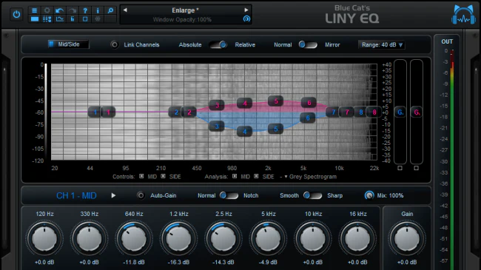Click the 330 Hz band gain knob
Screen dimensions: 481x270
click(x=90, y=239)
